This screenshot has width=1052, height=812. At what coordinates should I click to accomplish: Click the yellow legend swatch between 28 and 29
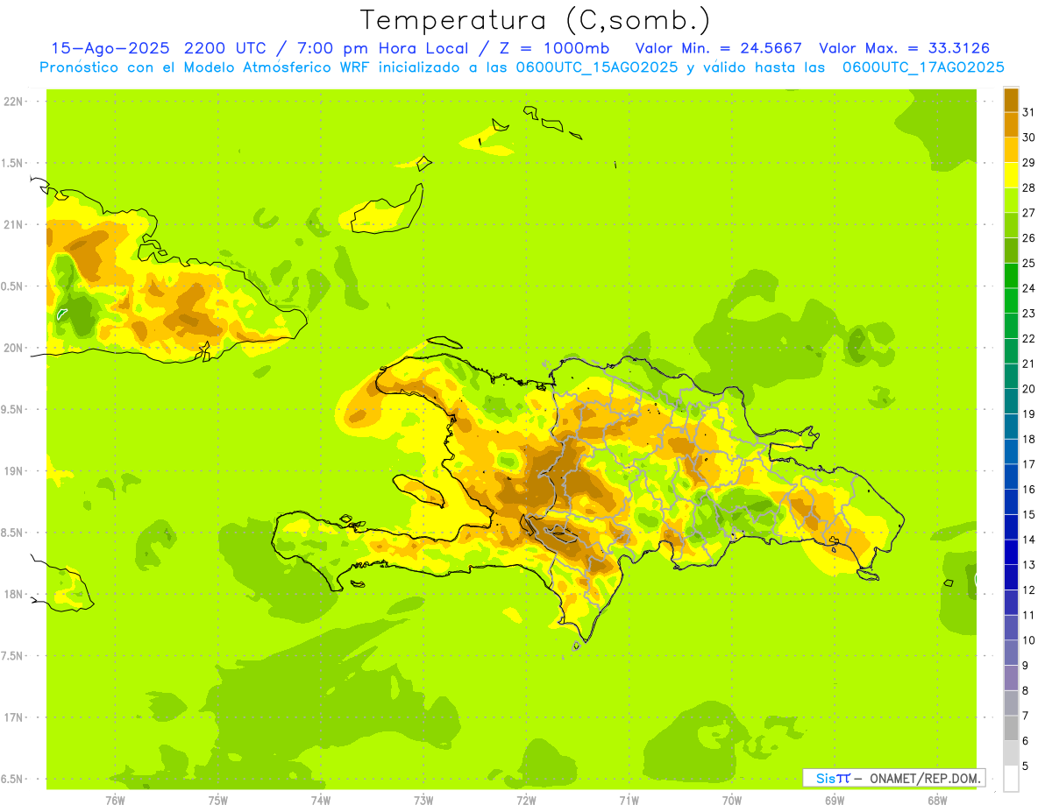tap(1011, 175)
